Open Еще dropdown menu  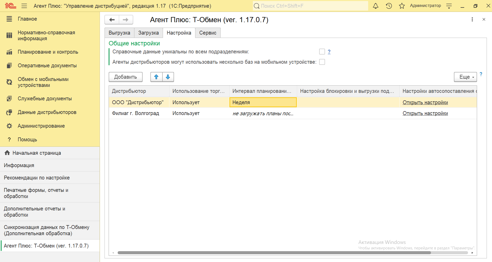[465, 77]
